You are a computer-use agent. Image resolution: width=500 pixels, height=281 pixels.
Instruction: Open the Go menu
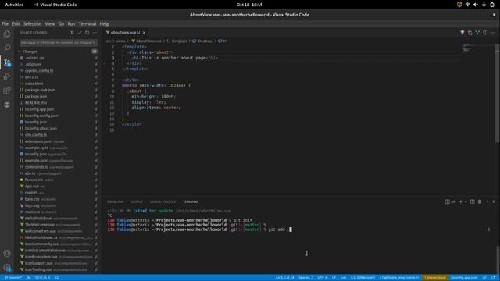(61, 24)
